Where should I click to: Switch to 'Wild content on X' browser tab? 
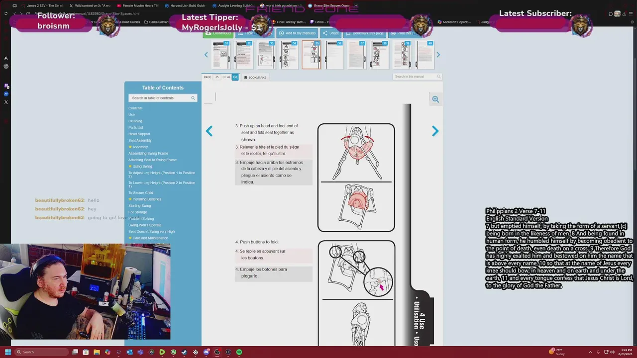point(90,5)
